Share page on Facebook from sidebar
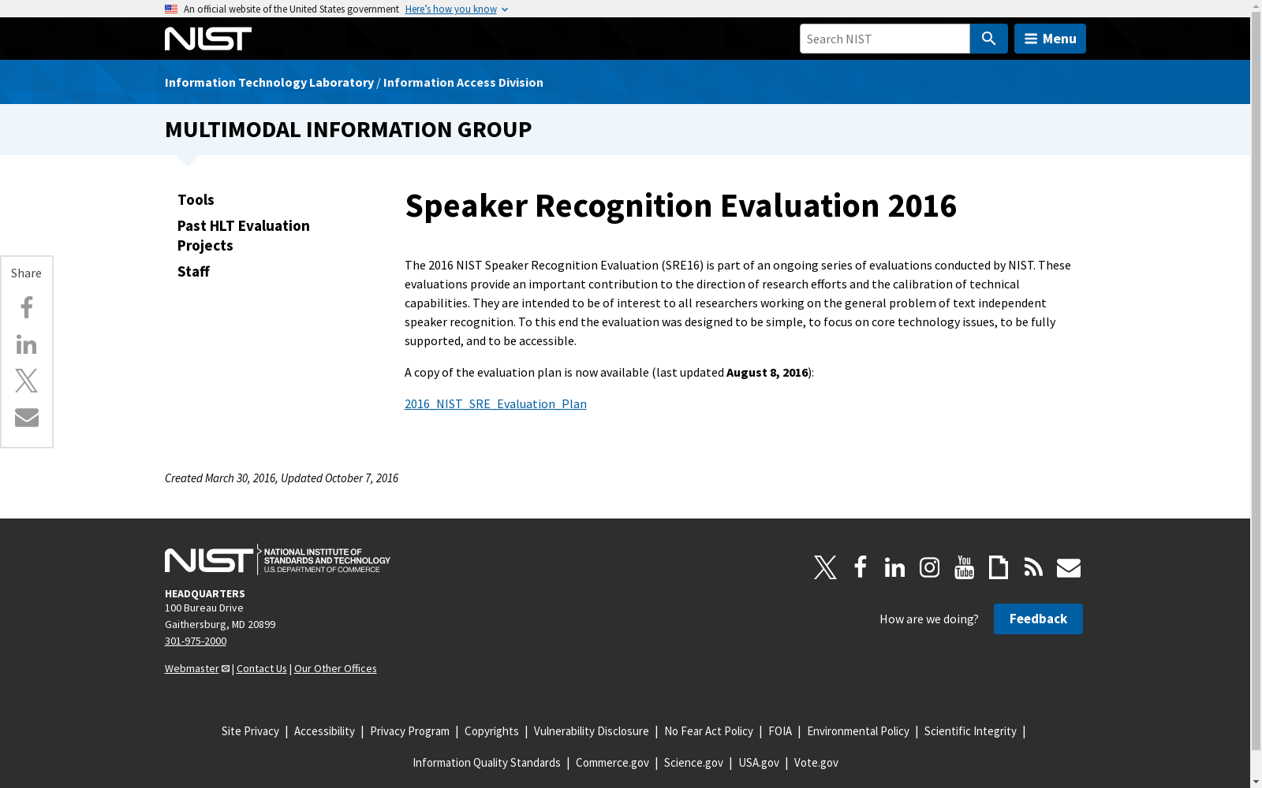Image resolution: width=1262 pixels, height=788 pixels. [27, 307]
